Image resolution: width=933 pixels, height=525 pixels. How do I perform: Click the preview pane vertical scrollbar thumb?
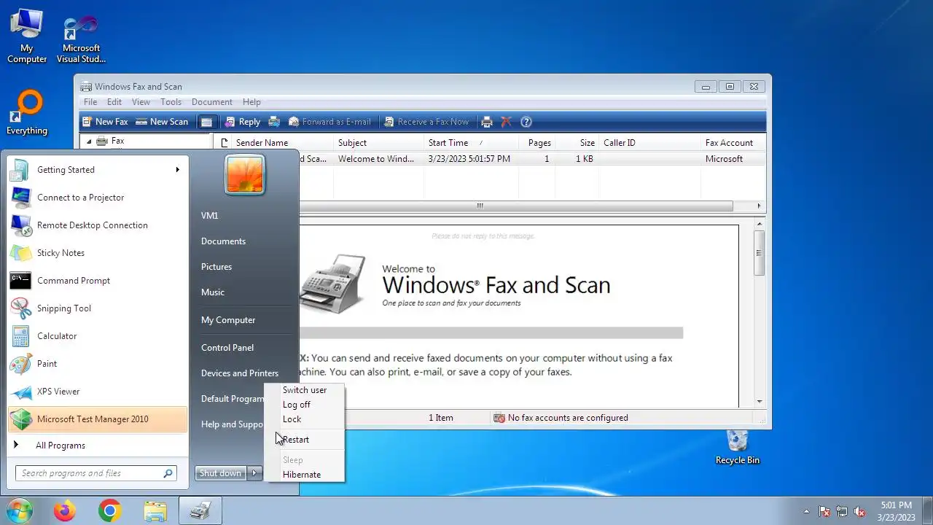(x=759, y=252)
